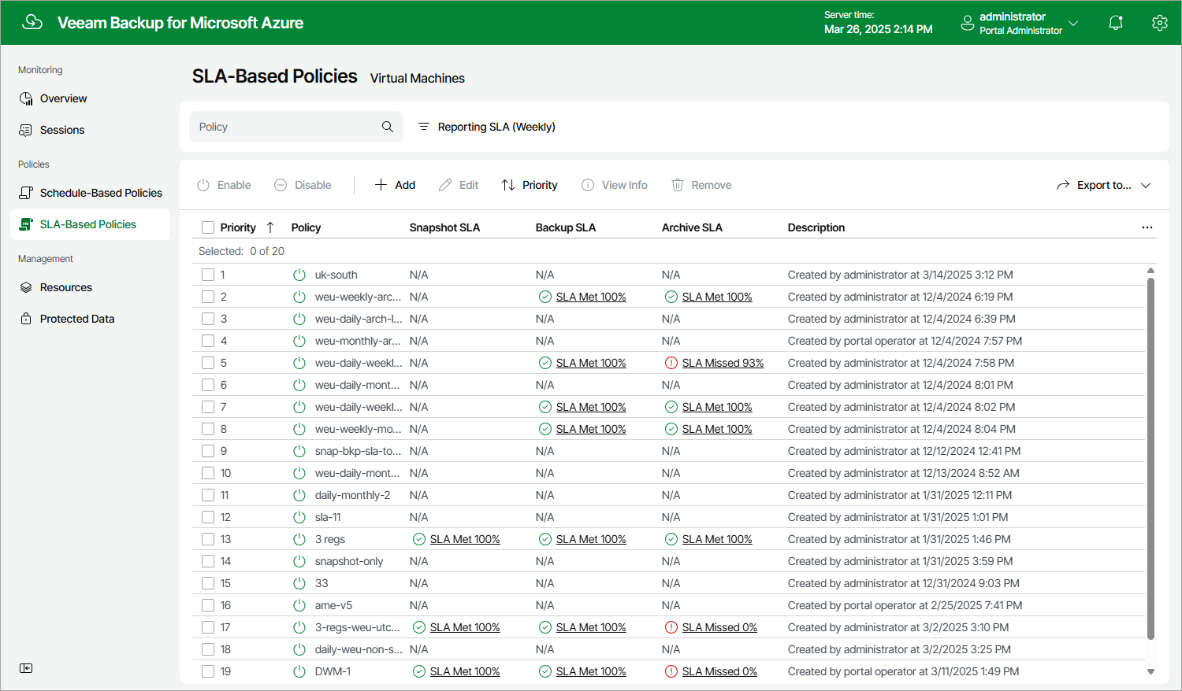Toggle the select-all checkbox in table header
Image resolution: width=1182 pixels, height=691 pixels.
tap(208, 227)
